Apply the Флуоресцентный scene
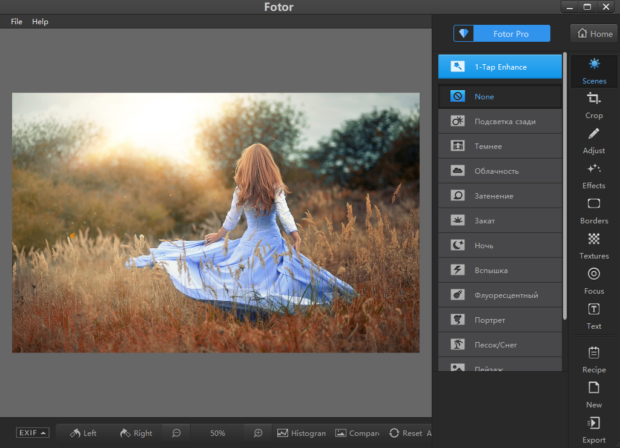The image size is (620, 448). click(x=500, y=295)
